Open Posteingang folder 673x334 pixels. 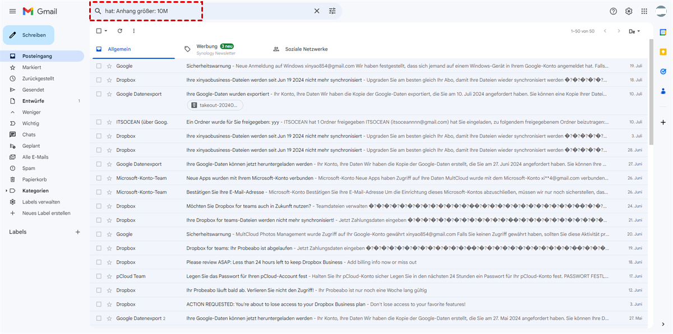pos(42,56)
